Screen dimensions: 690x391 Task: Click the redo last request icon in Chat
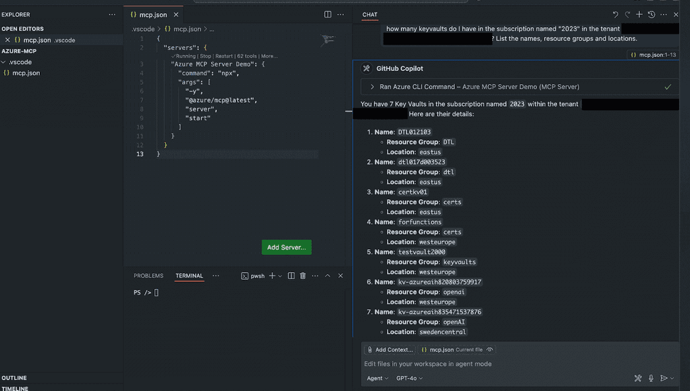[x=627, y=14]
